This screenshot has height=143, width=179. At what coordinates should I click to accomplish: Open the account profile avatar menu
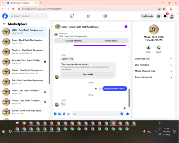172,16
